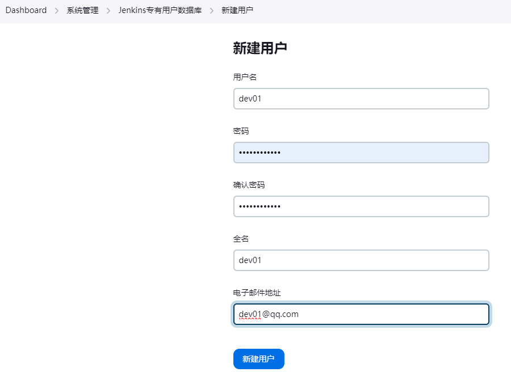
Task: Click the chevron after 系统管理 in breadcrumb
Action: click(x=107, y=10)
